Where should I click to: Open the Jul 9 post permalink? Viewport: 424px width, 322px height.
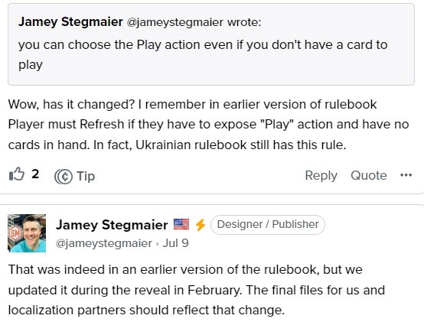click(x=175, y=243)
